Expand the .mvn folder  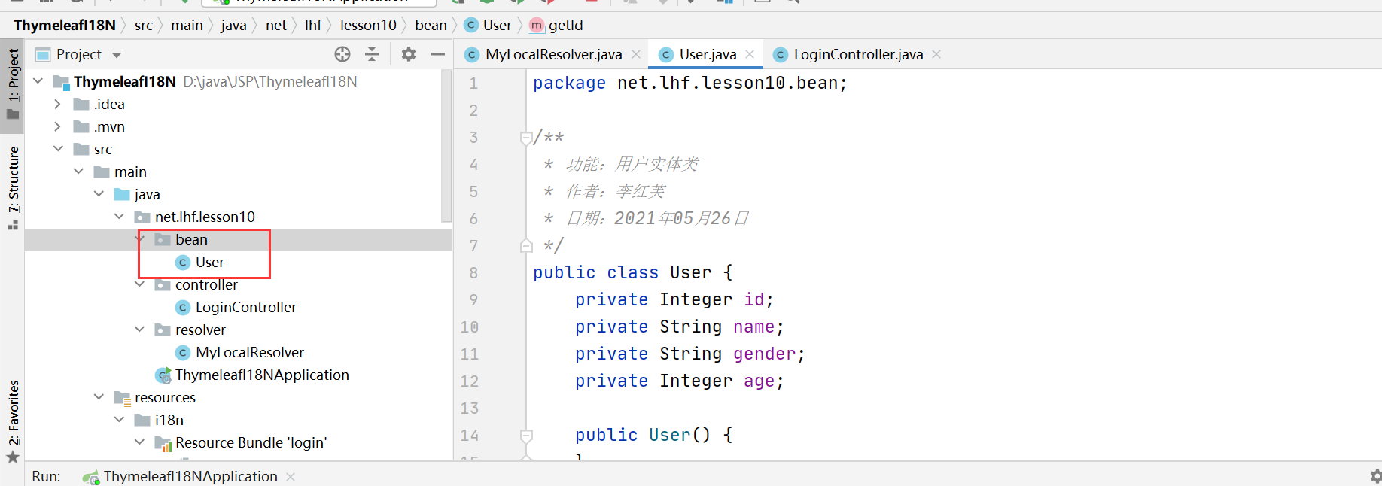tap(58, 126)
